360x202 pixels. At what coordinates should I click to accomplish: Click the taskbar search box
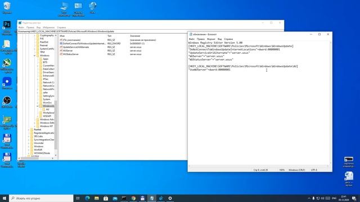click(x=41, y=198)
